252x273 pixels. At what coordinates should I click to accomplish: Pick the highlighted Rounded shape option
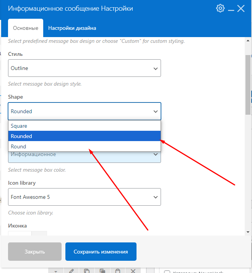pos(84,136)
